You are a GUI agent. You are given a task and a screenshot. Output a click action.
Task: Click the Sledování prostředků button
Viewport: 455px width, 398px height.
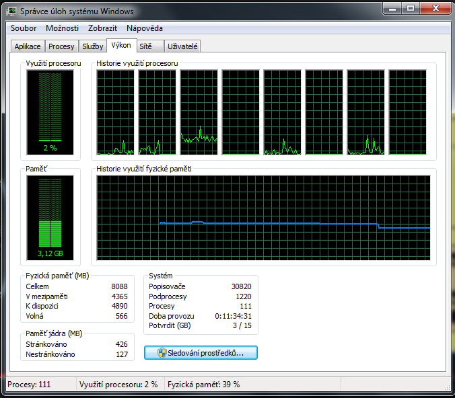coord(201,352)
